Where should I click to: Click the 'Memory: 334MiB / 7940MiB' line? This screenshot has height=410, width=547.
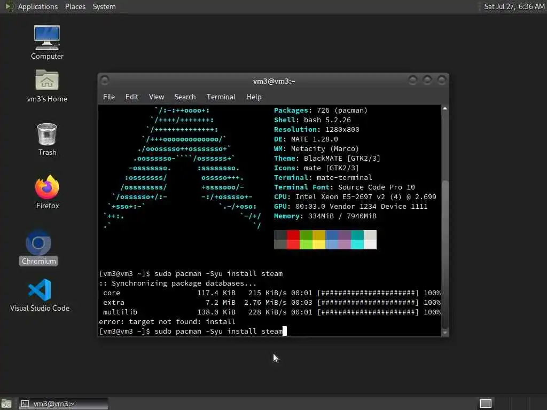tap(325, 216)
